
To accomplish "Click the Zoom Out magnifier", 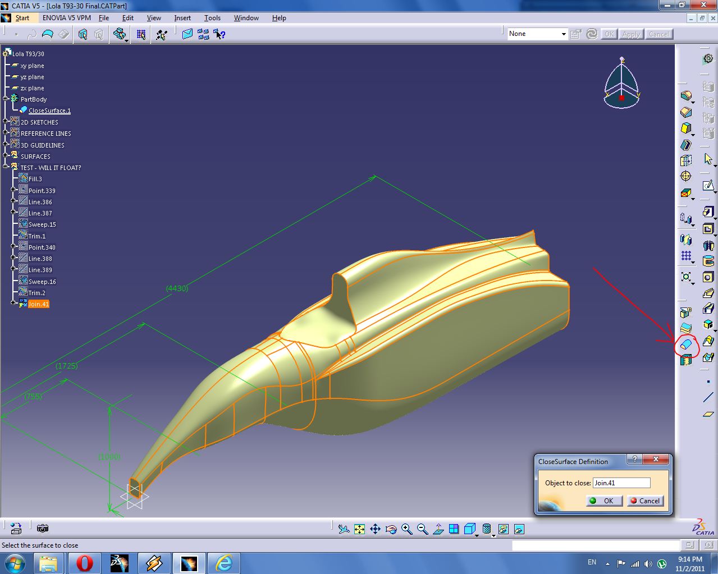I will pyautogui.click(x=423, y=529).
